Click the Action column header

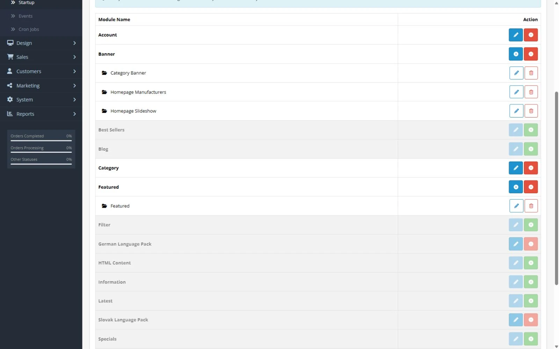pyautogui.click(x=530, y=20)
